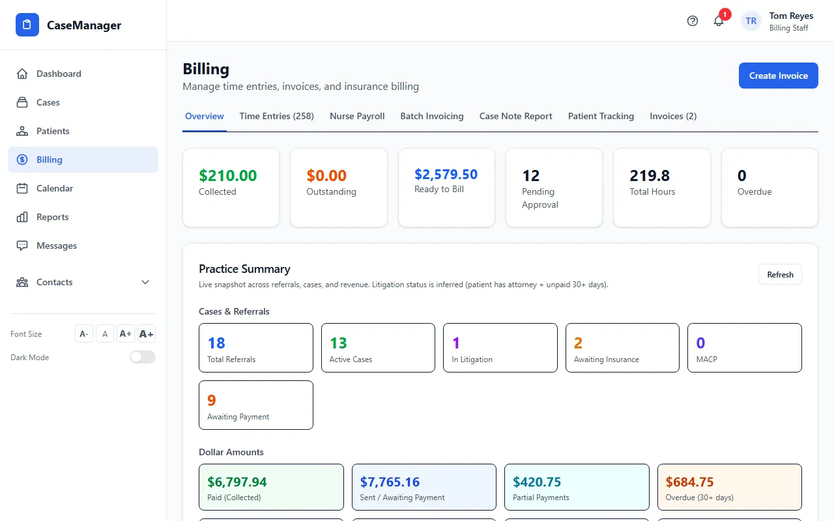Click the Create Invoice button
The image size is (834, 521).
click(779, 76)
